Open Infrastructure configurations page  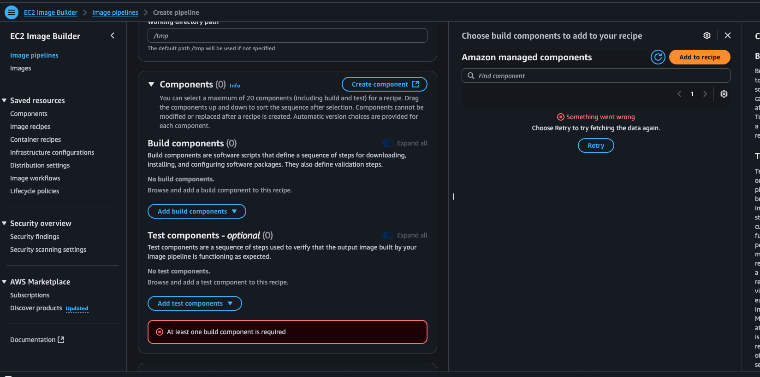coord(52,152)
